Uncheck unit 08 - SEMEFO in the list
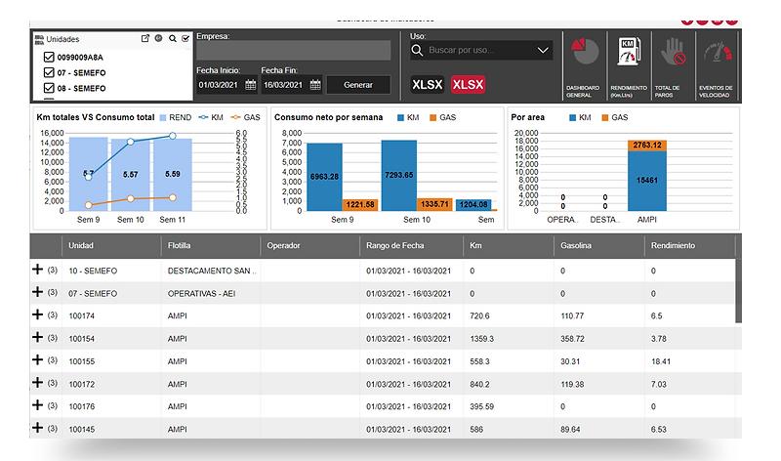 coord(49,88)
